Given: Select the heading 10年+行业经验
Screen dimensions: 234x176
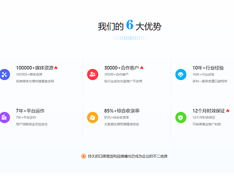Looking at the screenshot, I should (x=208, y=68).
